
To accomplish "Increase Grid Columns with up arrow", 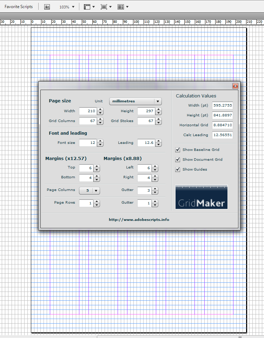I will [100, 119].
